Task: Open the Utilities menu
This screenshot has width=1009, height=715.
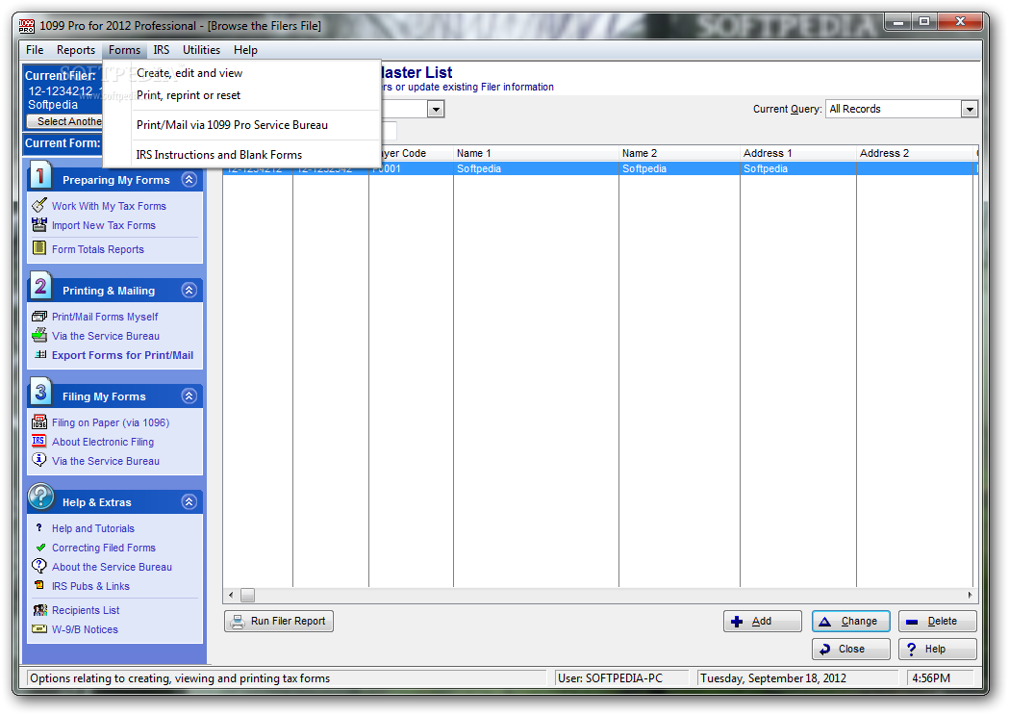Action: pyautogui.click(x=201, y=49)
